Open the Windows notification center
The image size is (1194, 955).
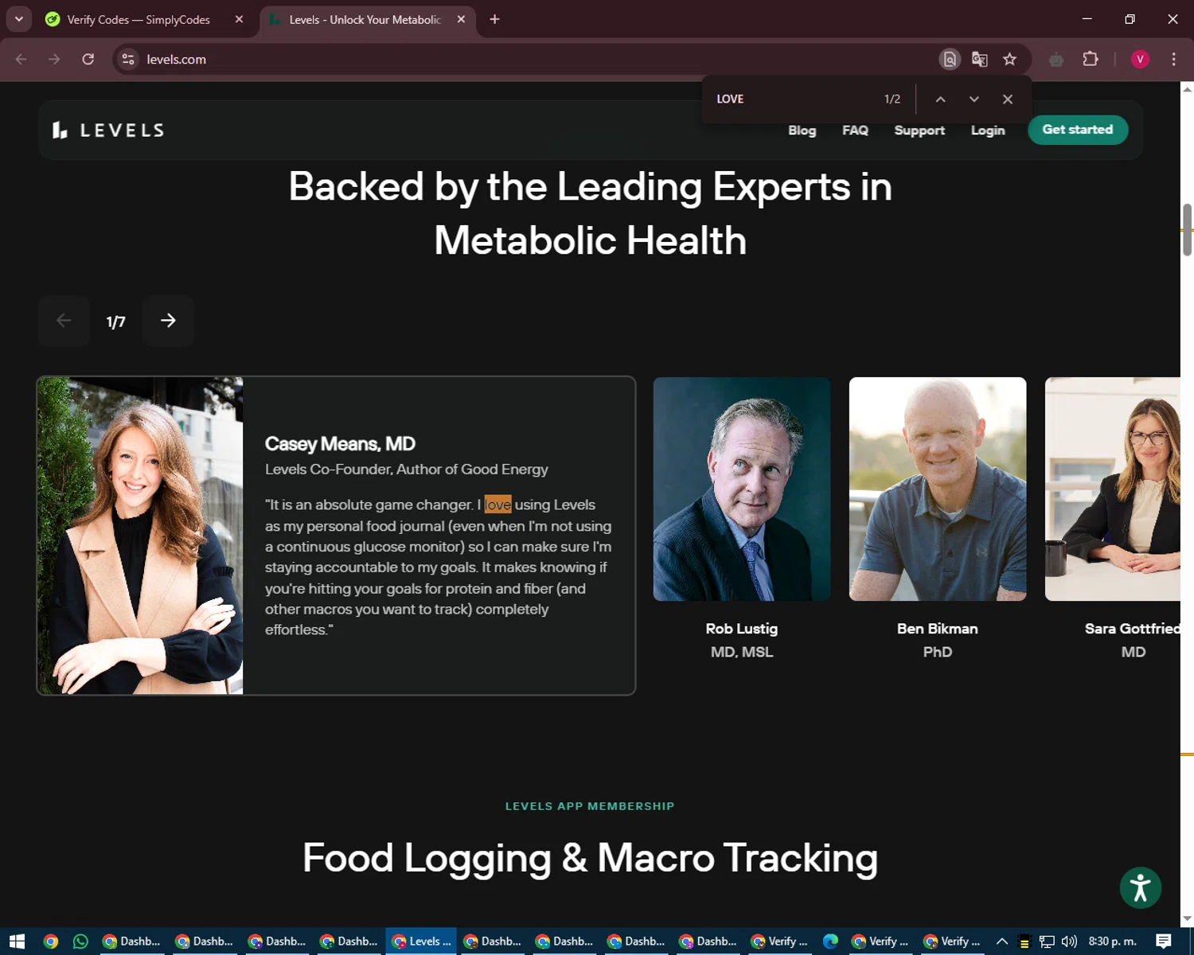pos(1164,941)
